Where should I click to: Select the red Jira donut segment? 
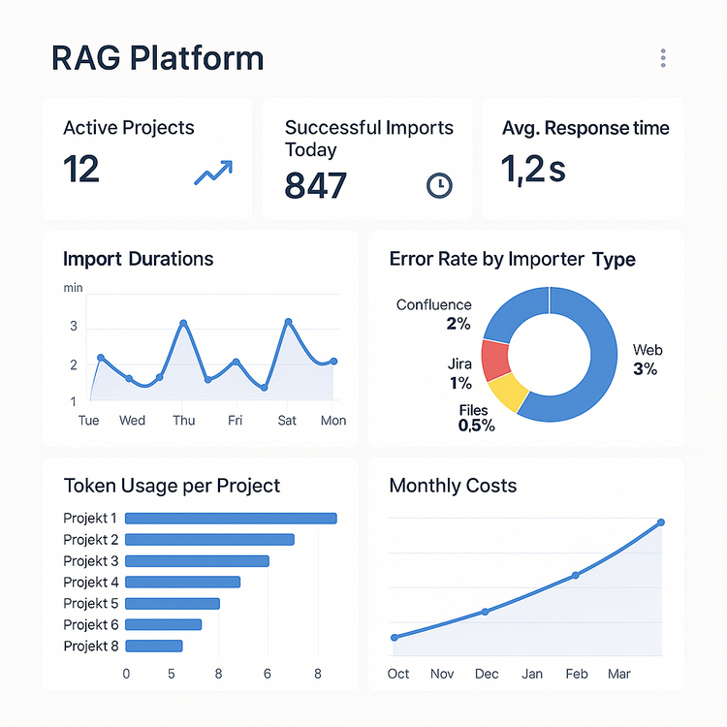[x=495, y=360]
